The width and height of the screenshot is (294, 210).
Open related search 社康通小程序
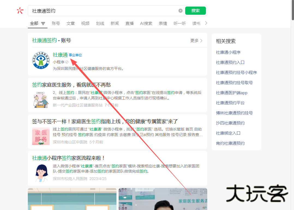coord(228,52)
